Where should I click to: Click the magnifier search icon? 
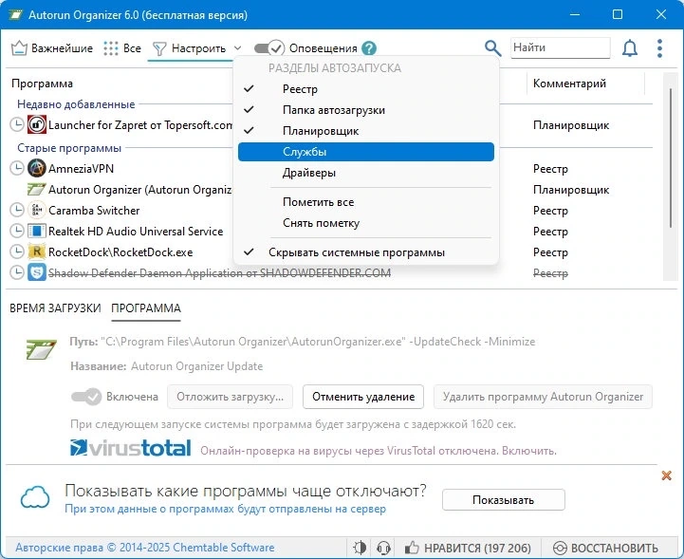(x=493, y=48)
